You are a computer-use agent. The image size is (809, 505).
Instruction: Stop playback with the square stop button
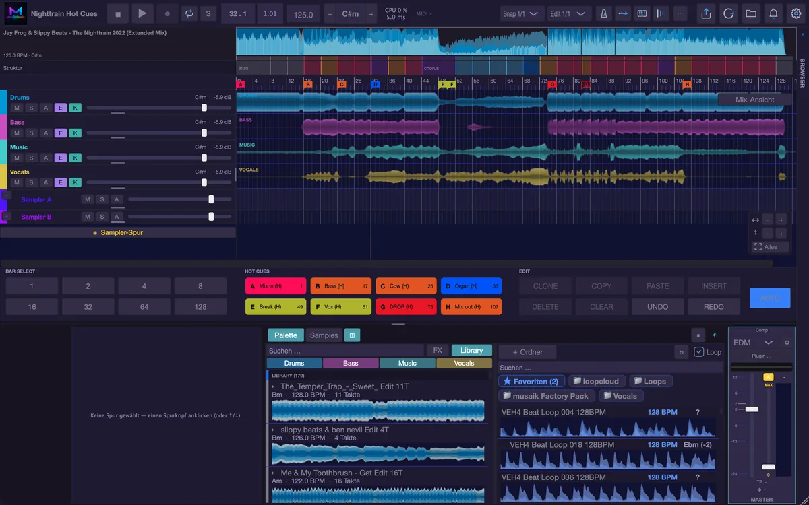118,13
